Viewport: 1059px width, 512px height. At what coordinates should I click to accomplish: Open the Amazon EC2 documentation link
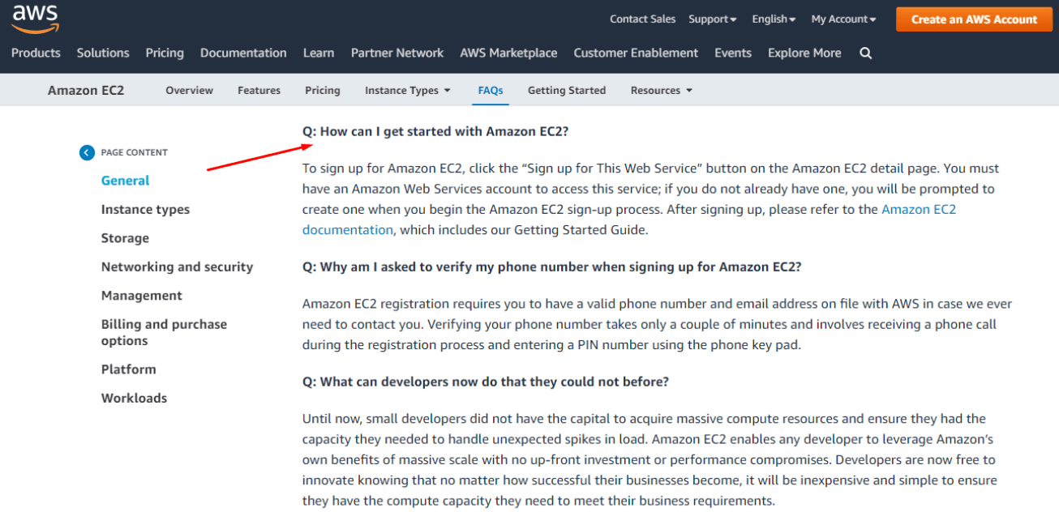918,209
